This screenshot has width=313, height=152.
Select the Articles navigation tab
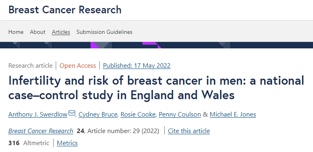[x=61, y=32]
